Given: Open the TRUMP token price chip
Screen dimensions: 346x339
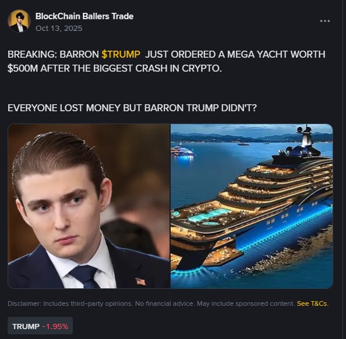Looking at the screenshot, I should pyautogui.click(x=40, y=326).
